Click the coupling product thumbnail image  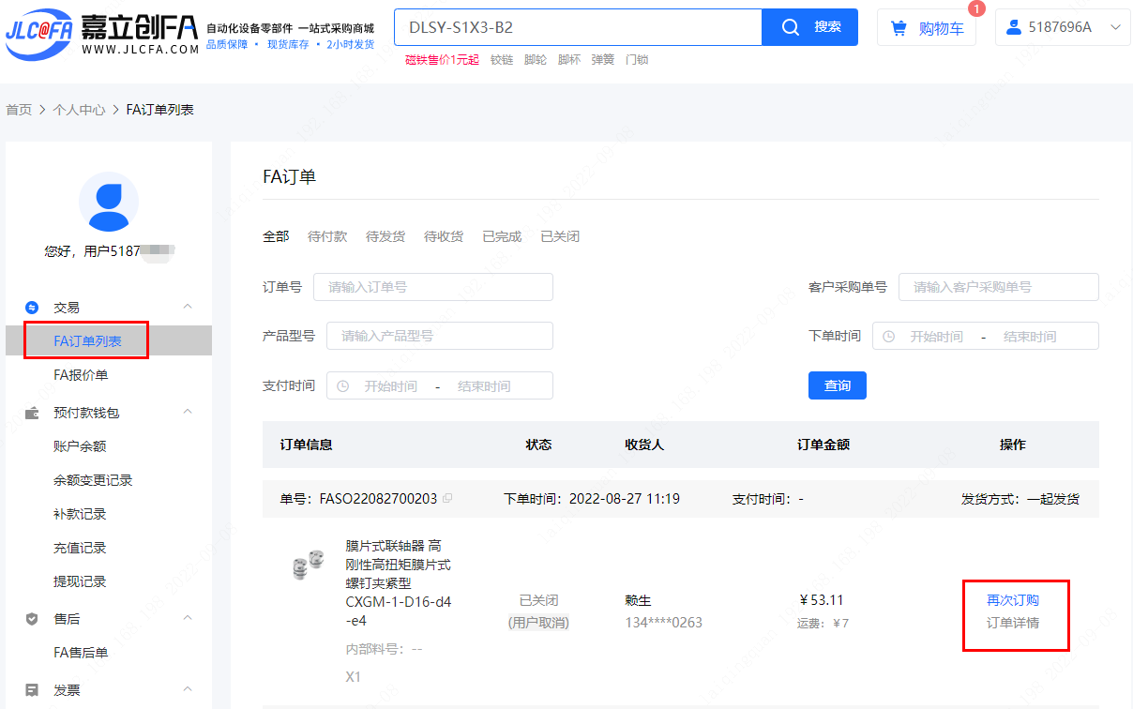pos(307,566)
